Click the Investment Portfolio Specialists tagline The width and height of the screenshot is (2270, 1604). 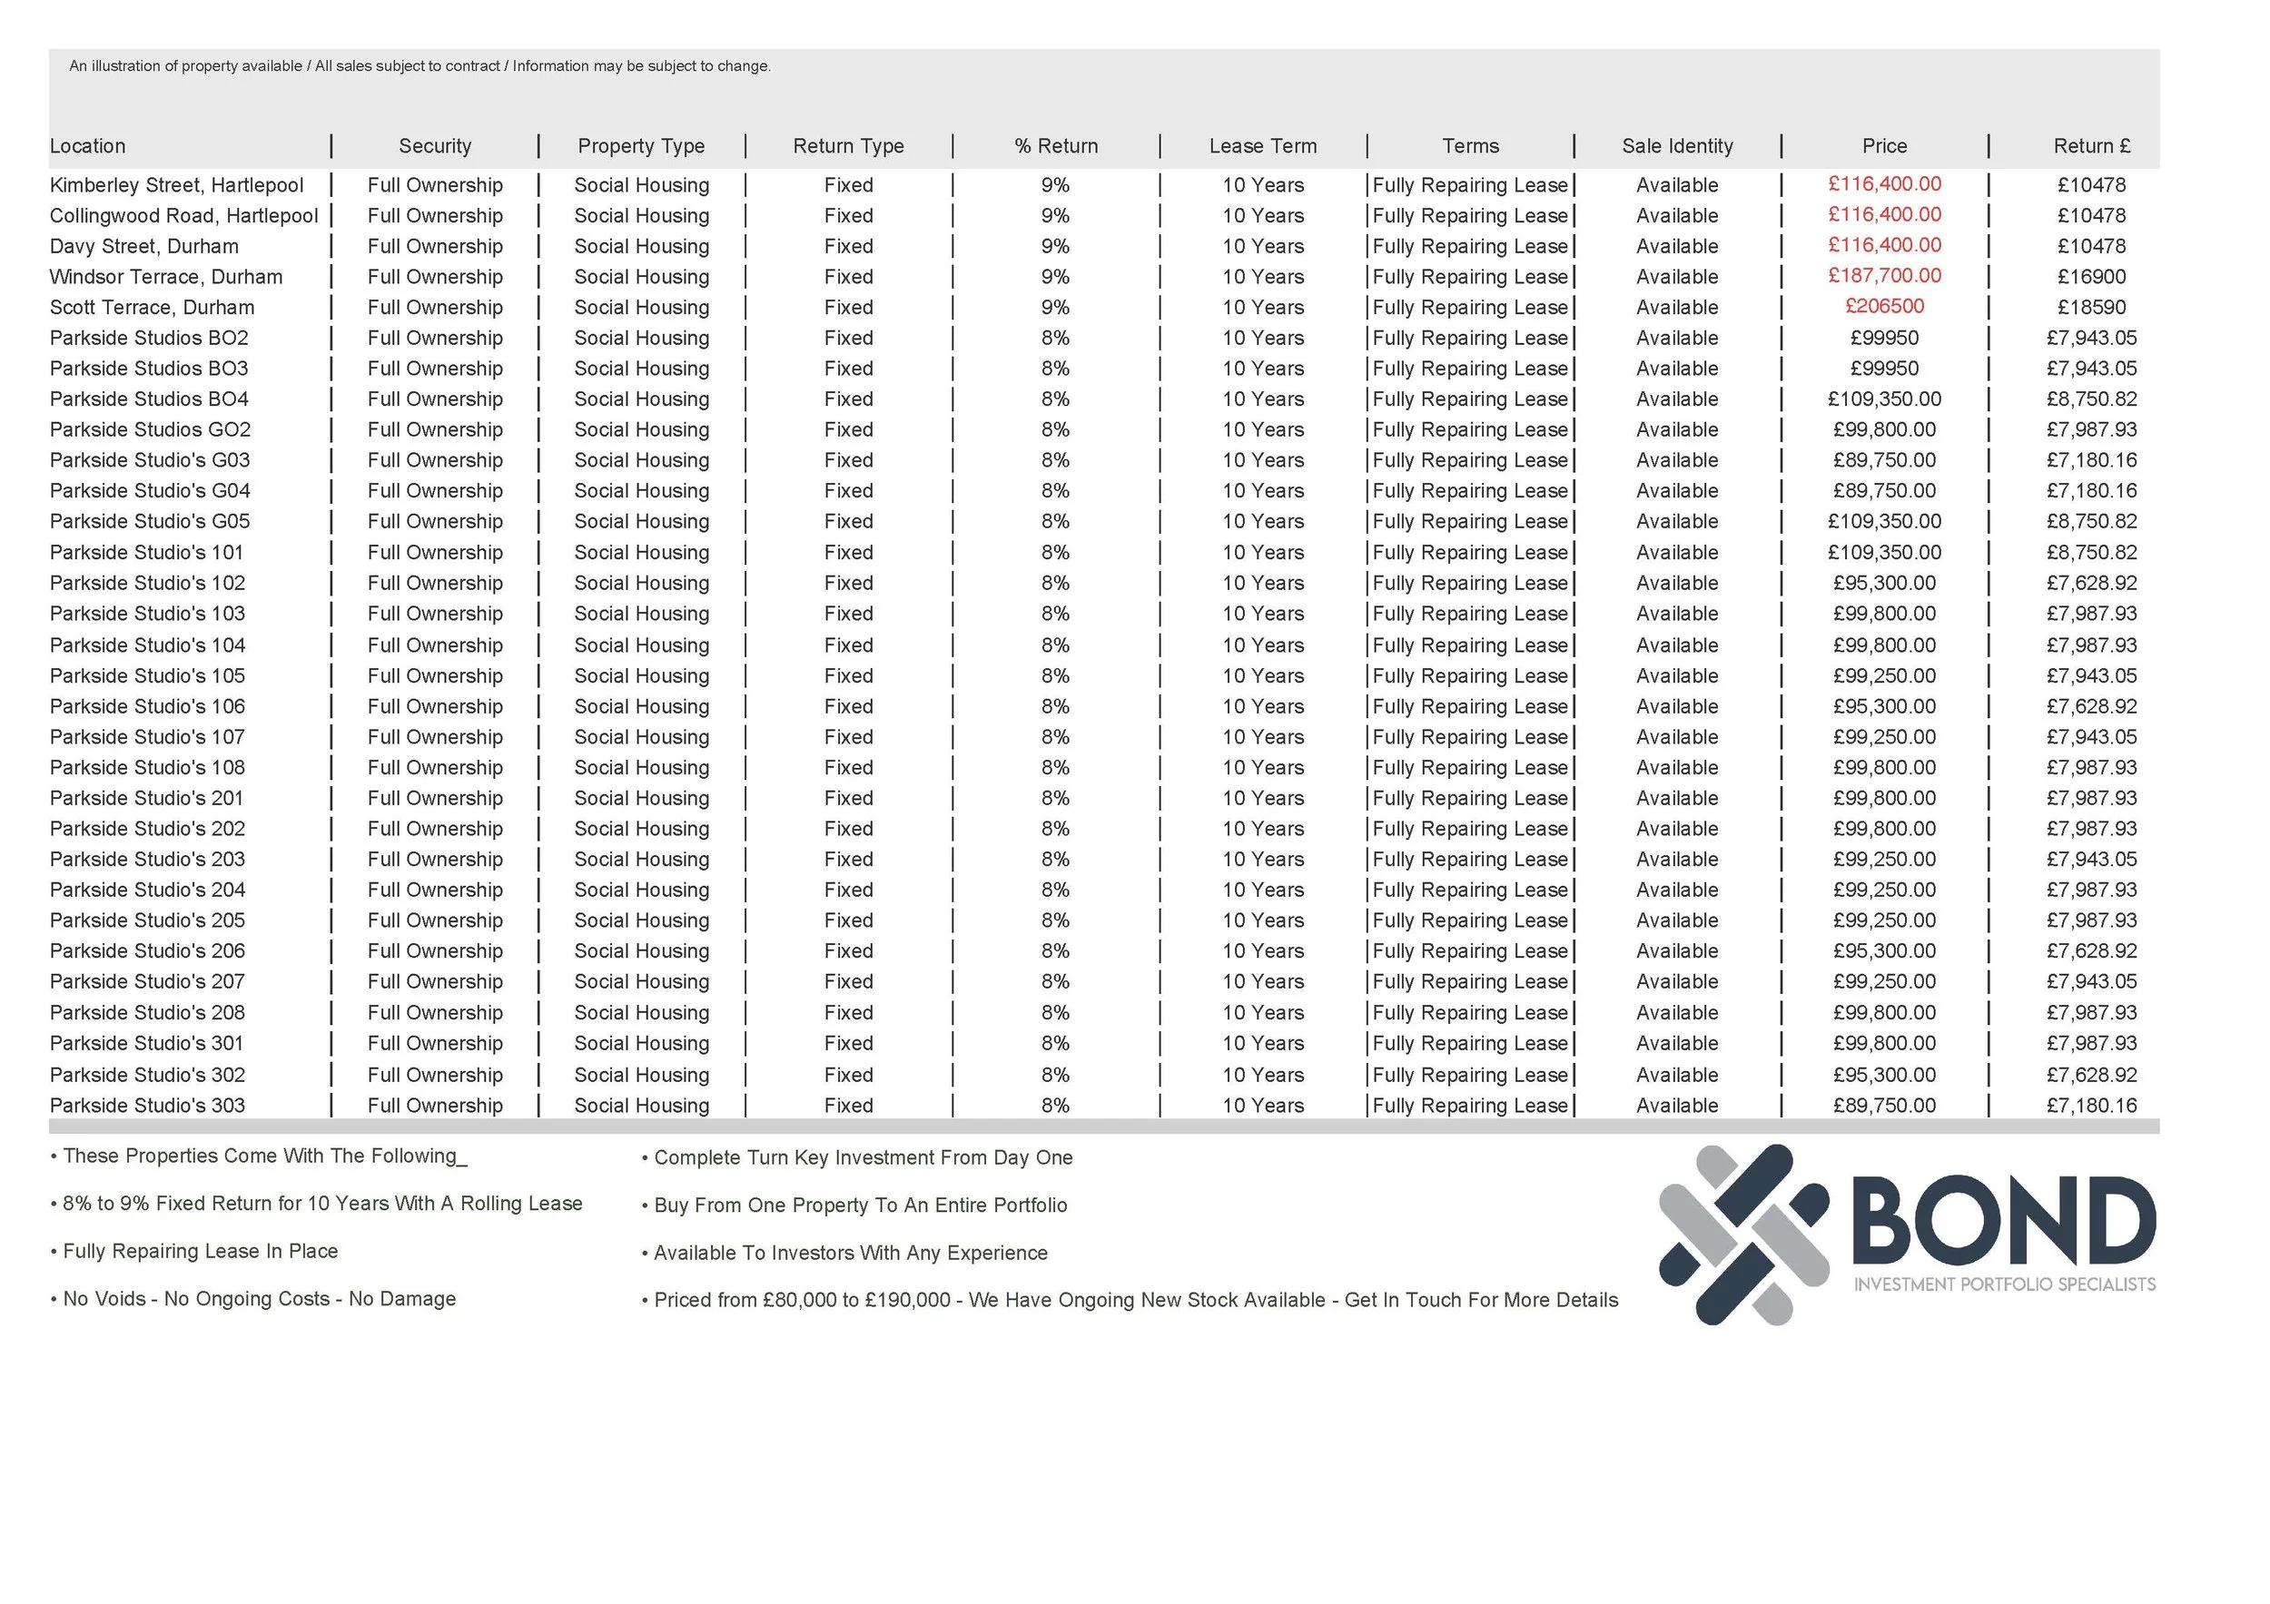point(2004,1284)
